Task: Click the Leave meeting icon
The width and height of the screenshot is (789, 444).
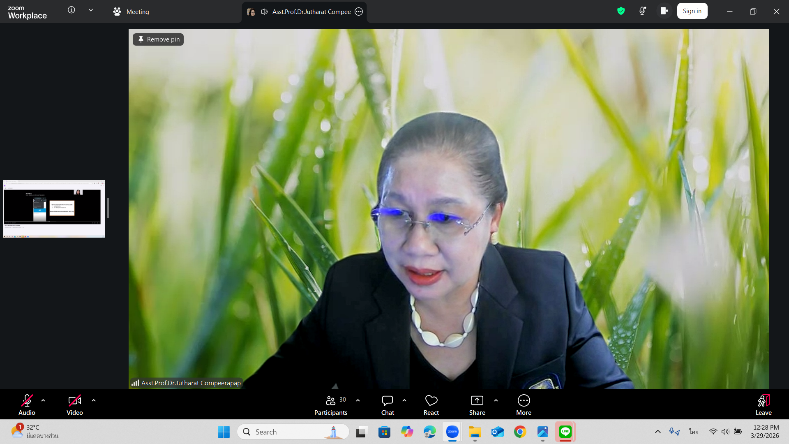Action: (x=763, y=401)
